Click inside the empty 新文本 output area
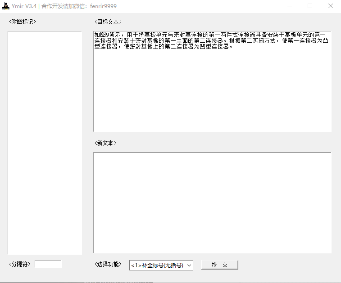The height and width of the screenshot is (283, 341). pyautogui.click(x=212, y=202)
